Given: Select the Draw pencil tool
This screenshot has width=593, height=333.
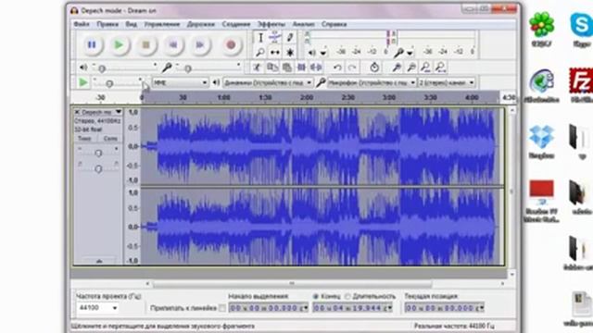Looking at the screenshot, I should click(290, 38).
